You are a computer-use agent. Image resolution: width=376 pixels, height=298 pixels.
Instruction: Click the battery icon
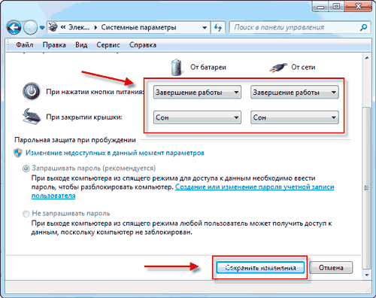pos(177,67)
